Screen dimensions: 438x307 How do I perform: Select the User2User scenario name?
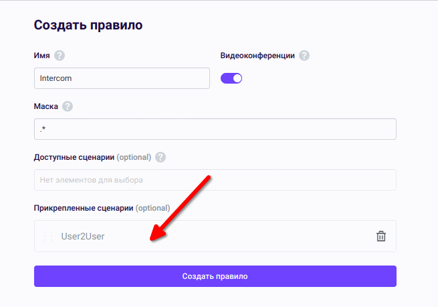tap(83, 236)
